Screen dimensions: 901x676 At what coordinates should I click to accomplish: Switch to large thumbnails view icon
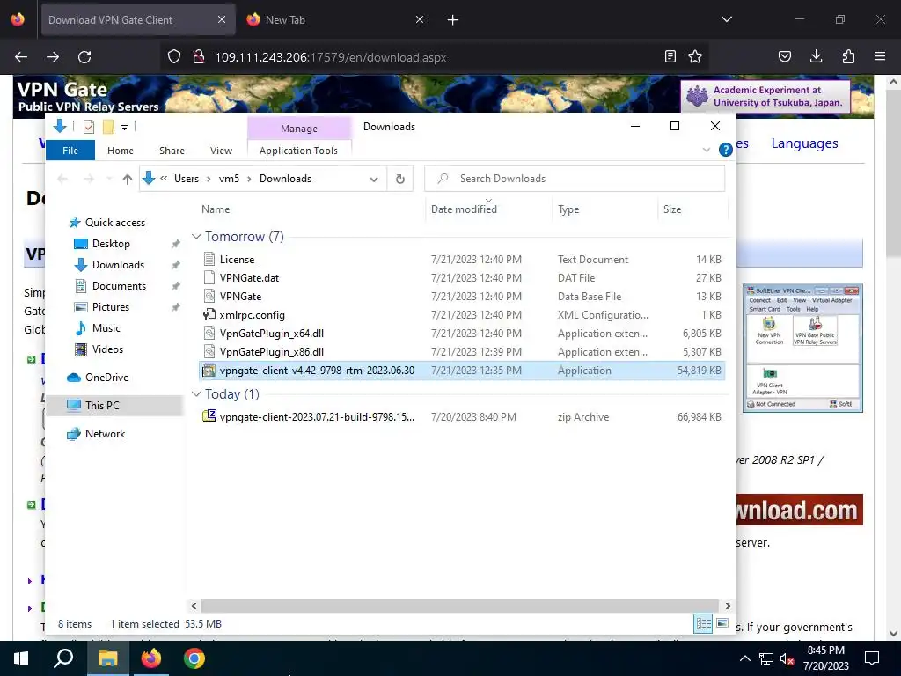(x=722, y=623)
